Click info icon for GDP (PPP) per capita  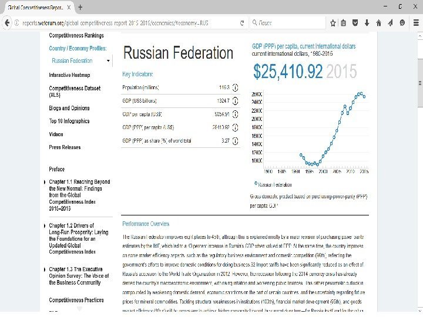click(235, 127)
